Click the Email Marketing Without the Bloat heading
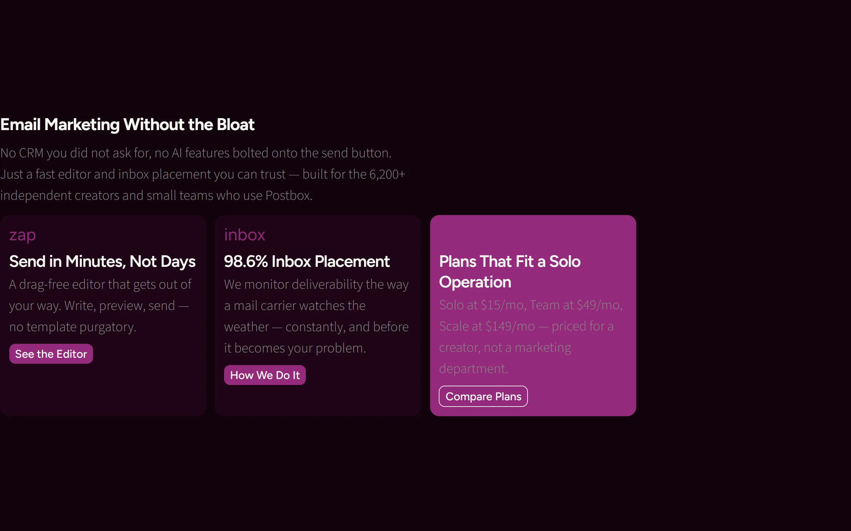851x531 pixels. pyautogui.click(x=127, y=125)
